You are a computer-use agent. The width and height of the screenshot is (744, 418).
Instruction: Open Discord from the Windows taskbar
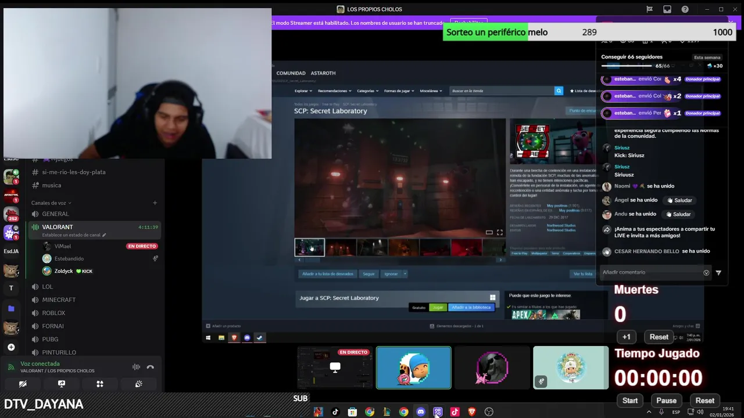tap(421, 412)
